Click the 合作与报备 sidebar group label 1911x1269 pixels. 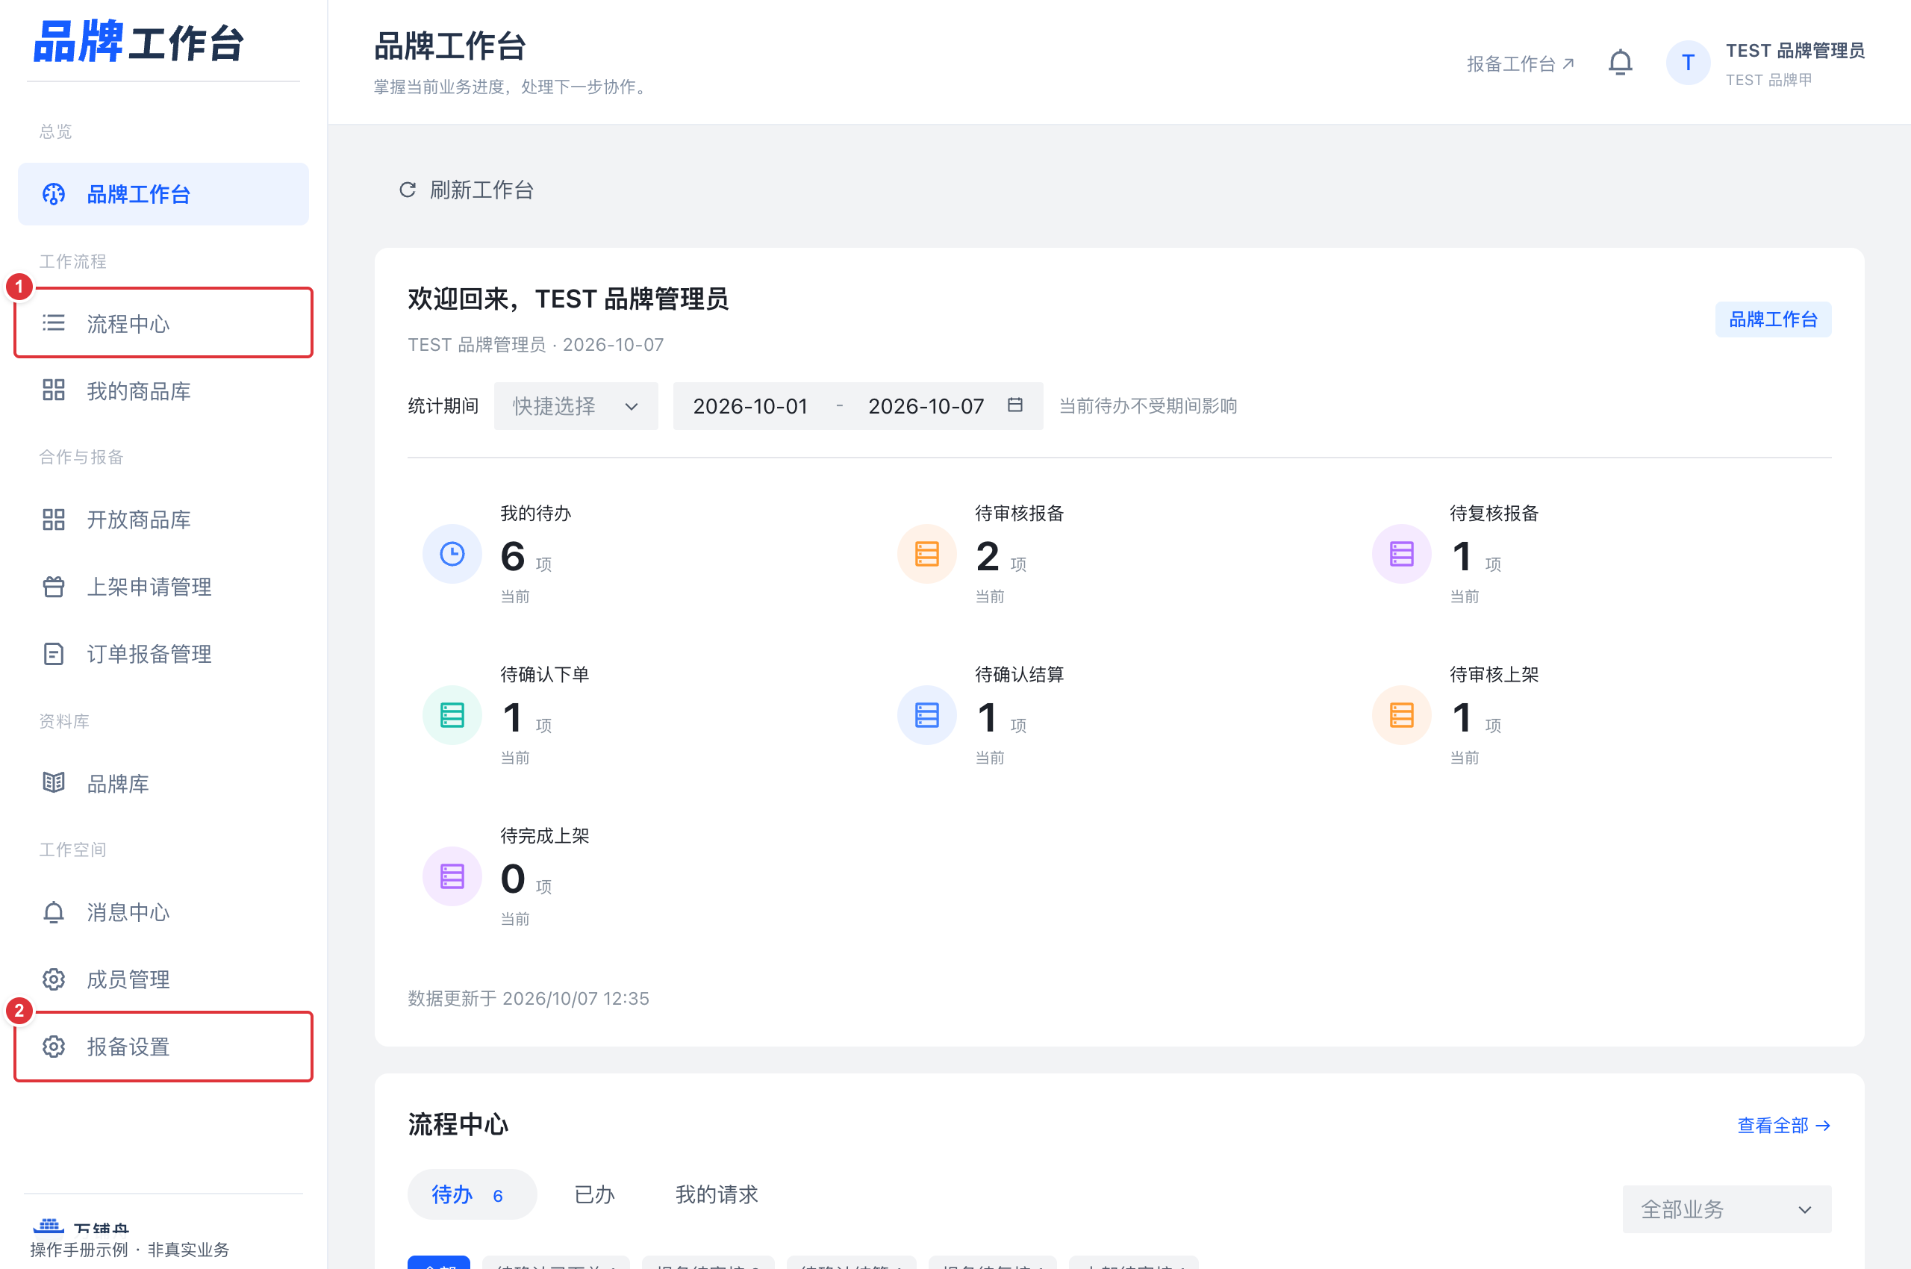pyautogui.click(x=82, y=456)
